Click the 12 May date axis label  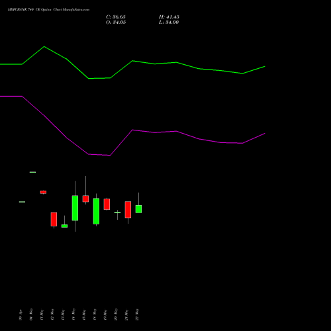pos(52,314)
